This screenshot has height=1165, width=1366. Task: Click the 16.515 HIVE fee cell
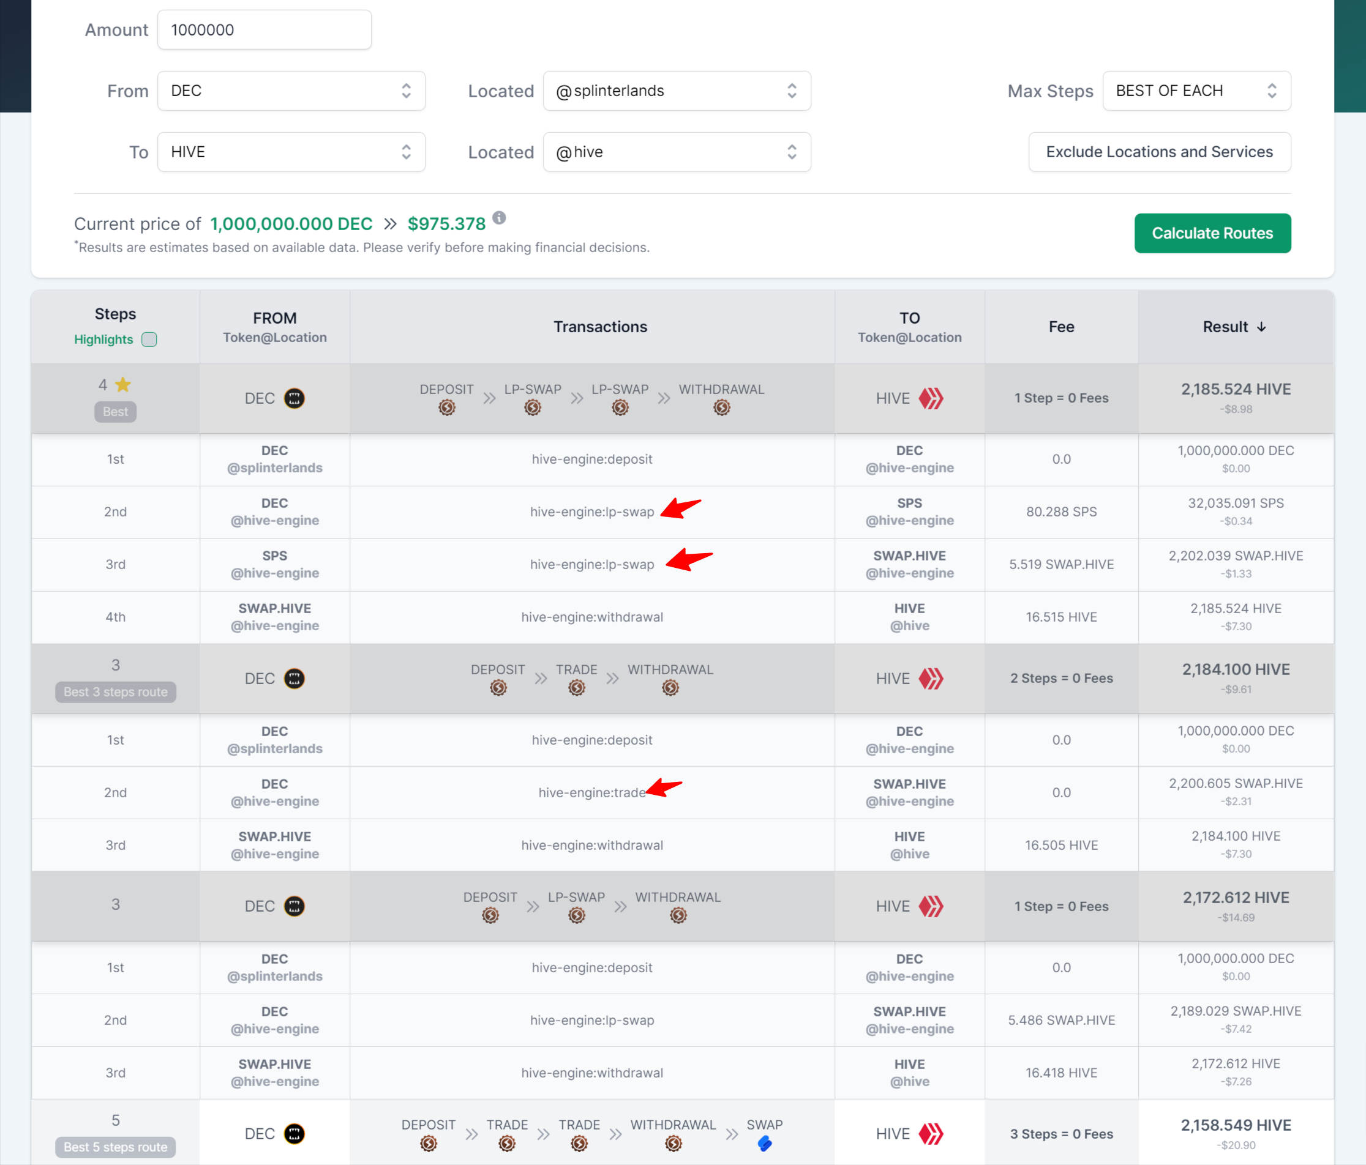1062,617
